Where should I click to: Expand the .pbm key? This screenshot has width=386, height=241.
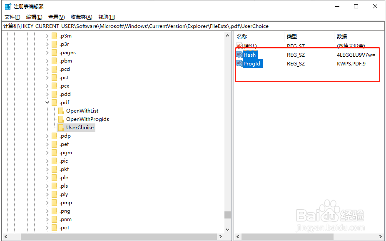[47, 61]
